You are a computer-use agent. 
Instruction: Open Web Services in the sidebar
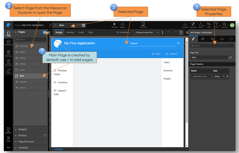[8, 53]
